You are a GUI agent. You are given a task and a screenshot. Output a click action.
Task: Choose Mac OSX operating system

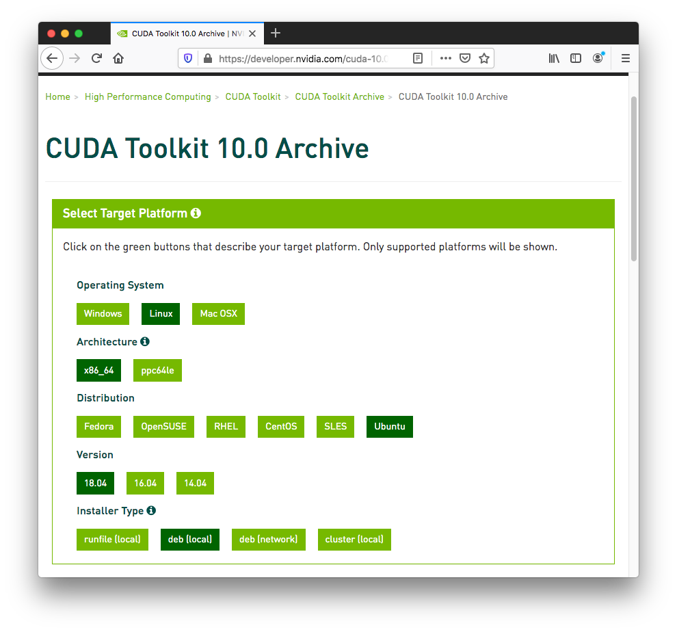pyautogui.click(x=218, y=314)
